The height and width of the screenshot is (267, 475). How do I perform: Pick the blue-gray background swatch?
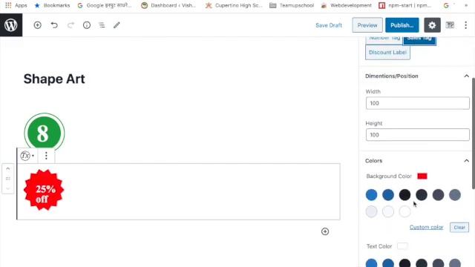pos(455,195)
